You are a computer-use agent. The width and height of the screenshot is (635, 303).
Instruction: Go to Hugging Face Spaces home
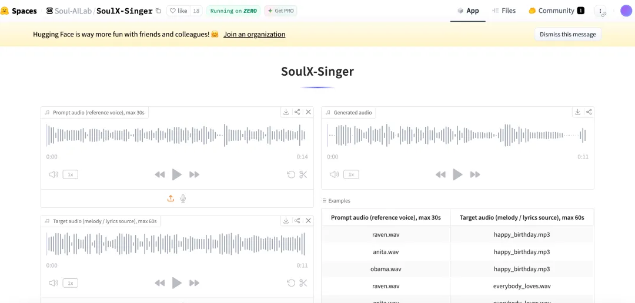point(19,11)
